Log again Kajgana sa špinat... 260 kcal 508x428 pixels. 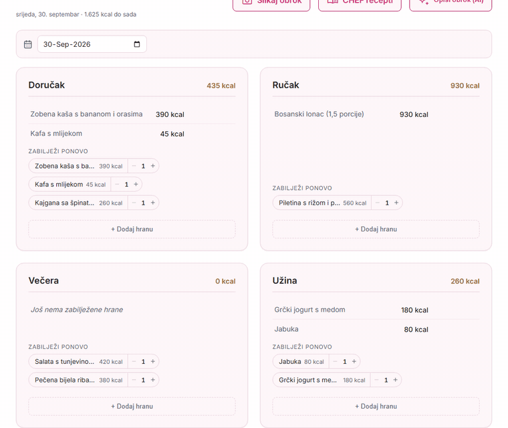pyautogui.click(x=78, y=203)
